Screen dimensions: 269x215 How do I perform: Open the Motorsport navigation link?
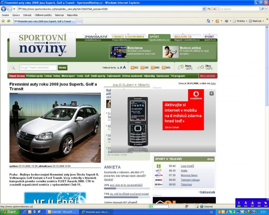tap(68, 76)
